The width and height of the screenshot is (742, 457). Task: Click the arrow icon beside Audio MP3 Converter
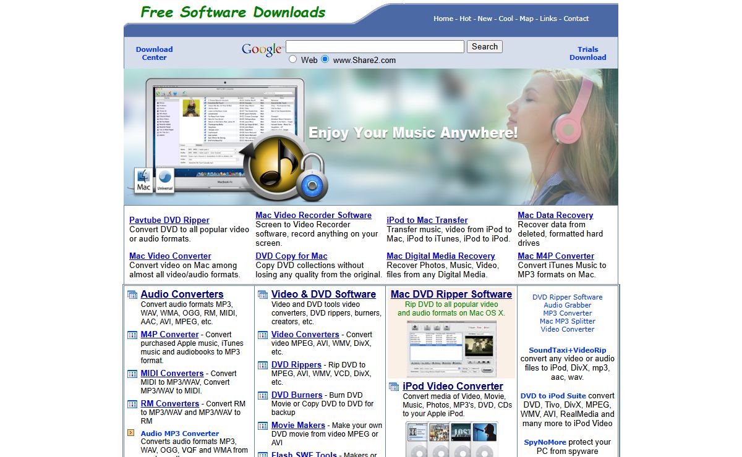131,433
